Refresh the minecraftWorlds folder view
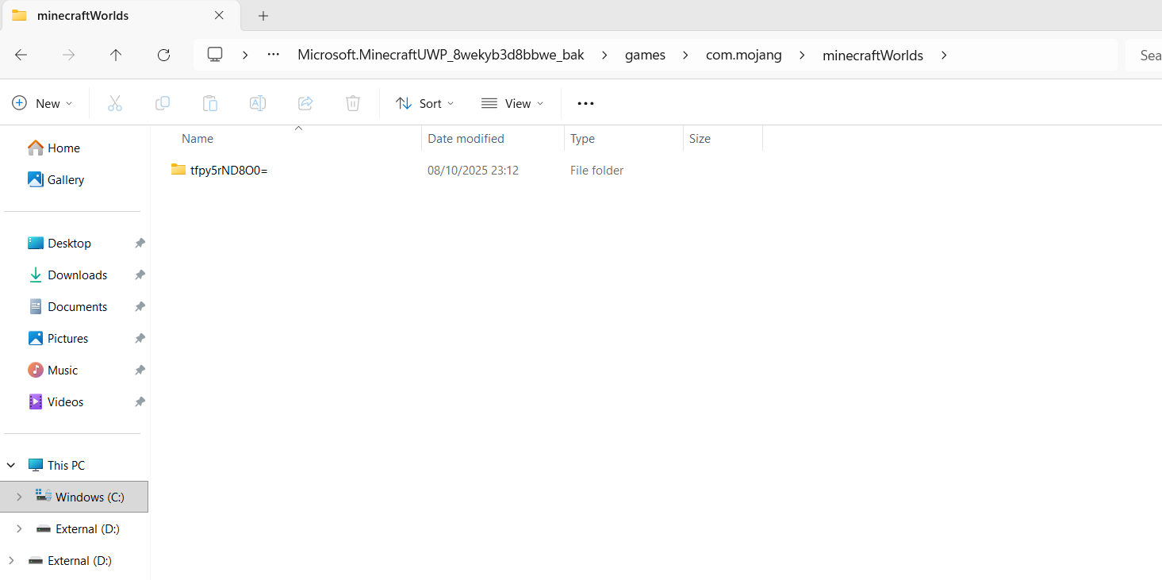1162x580 pixels. pyautogui.click(x=164, y=55)
